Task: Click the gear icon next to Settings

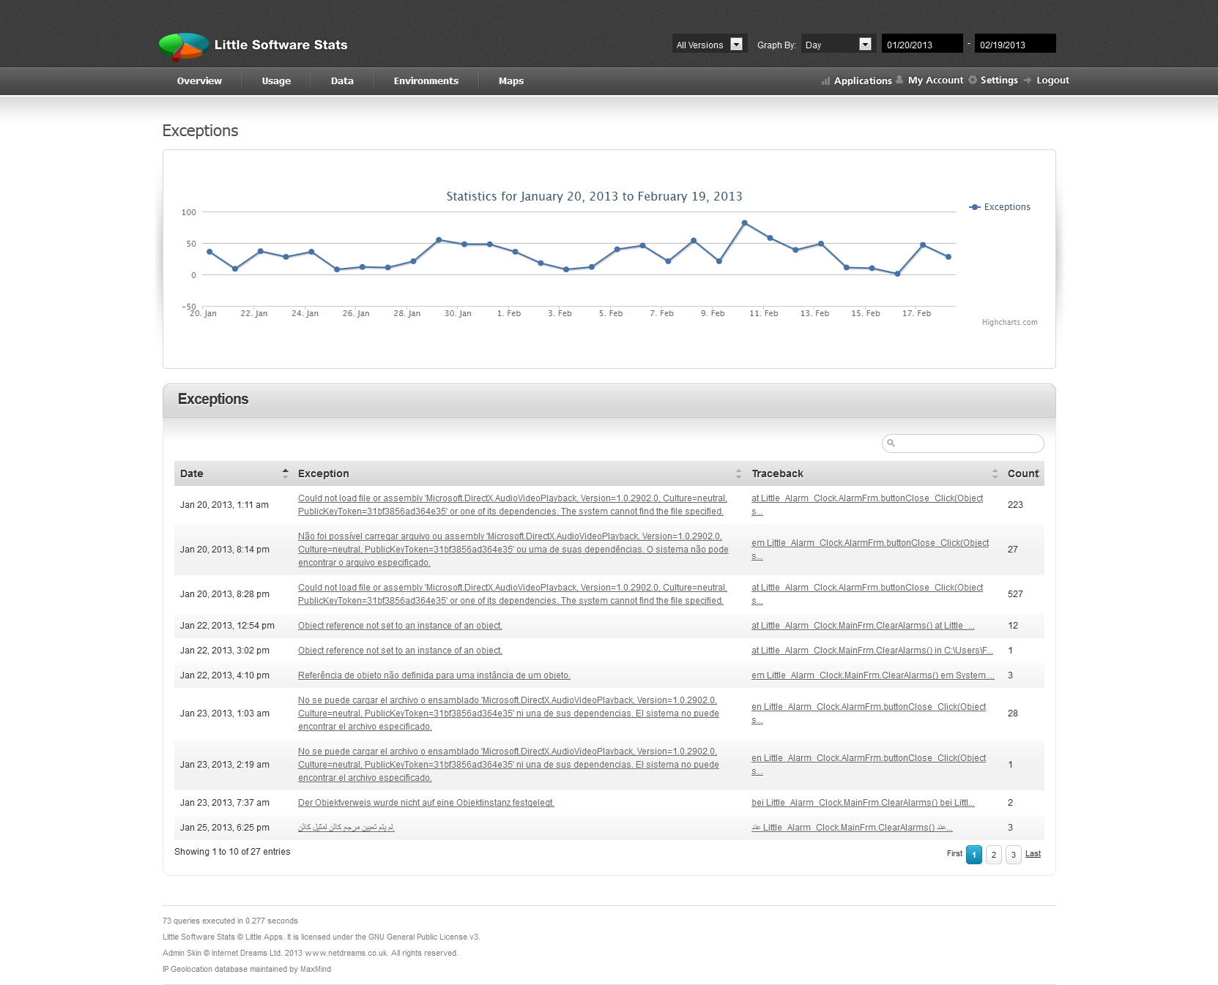Action: click(971, 80)
